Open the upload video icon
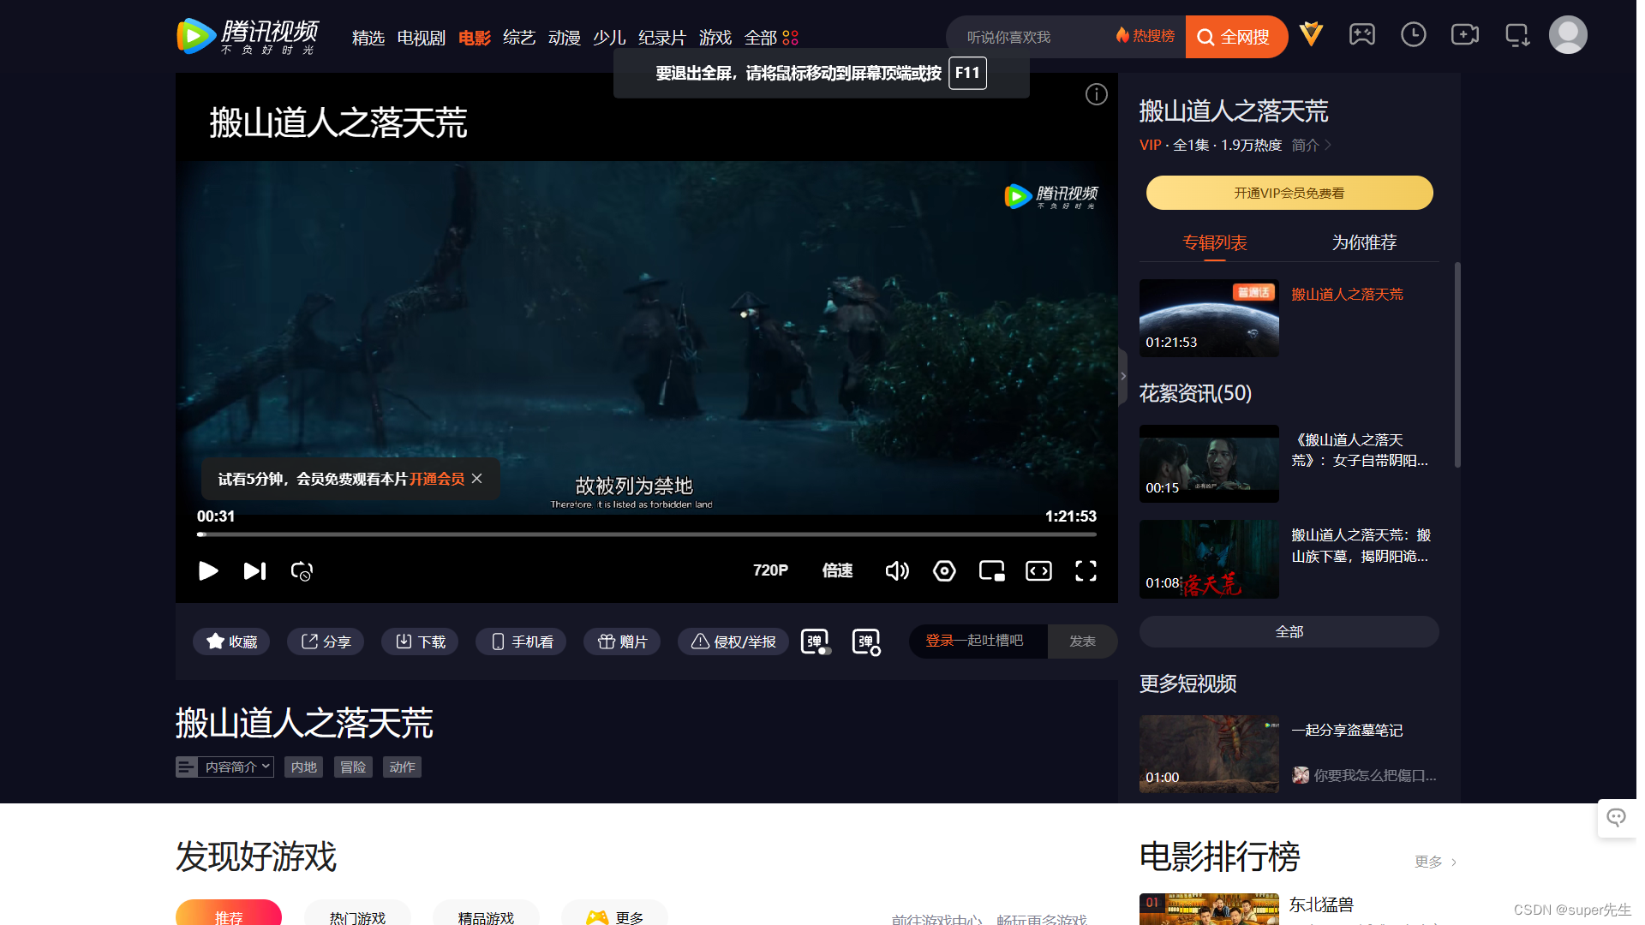Image resolution: width=1645 pixels, height=925 pixels. 1465,35
